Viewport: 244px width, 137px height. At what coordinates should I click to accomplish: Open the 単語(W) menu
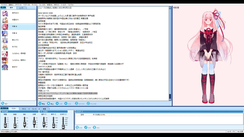[x=50, y=5]
